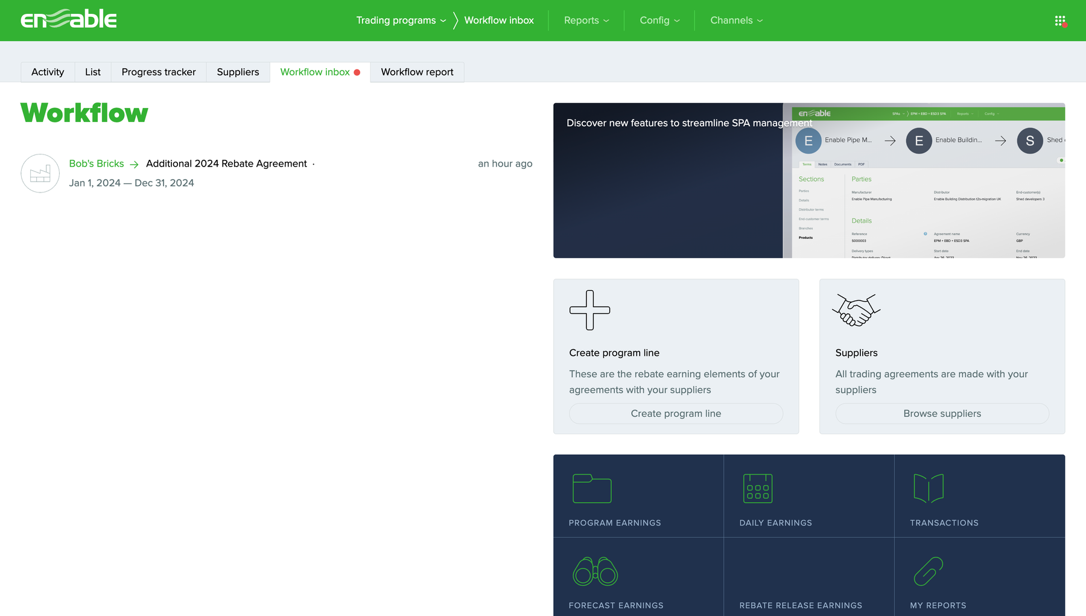Select the Workflow inbox tab

320,72
